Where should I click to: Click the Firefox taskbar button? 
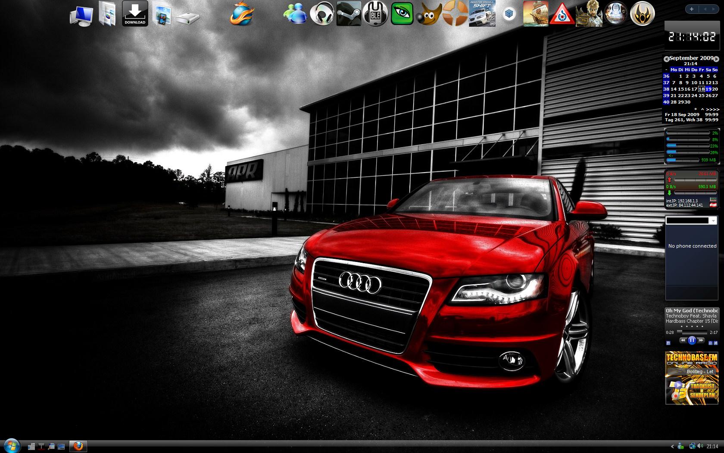[x=78, y=446]
